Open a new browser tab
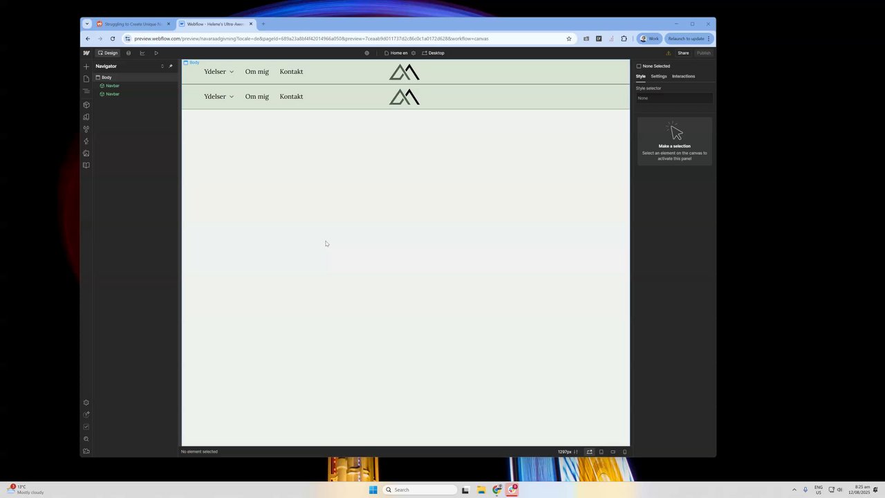 263,24
